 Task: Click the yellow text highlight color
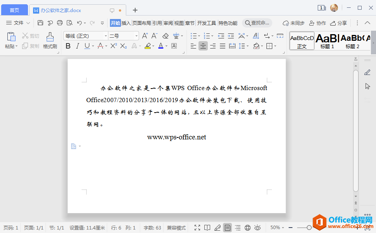point(148,46)
